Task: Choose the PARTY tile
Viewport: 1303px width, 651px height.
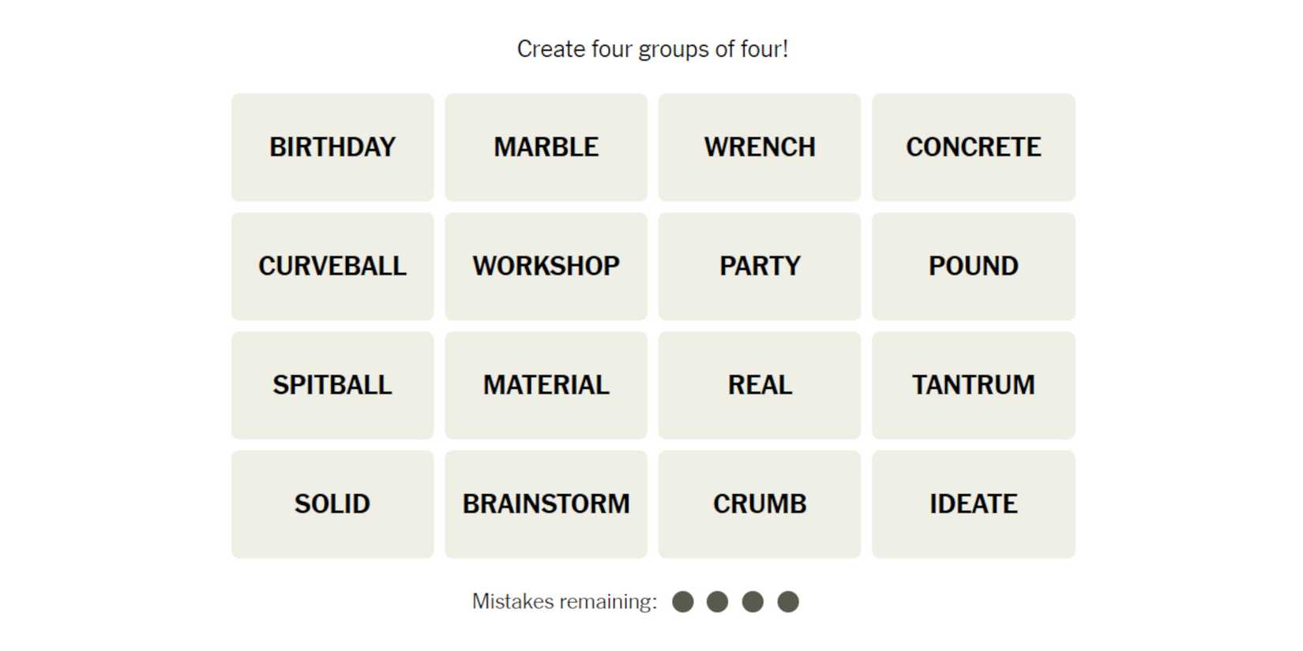Action: [x=760, y=267]
